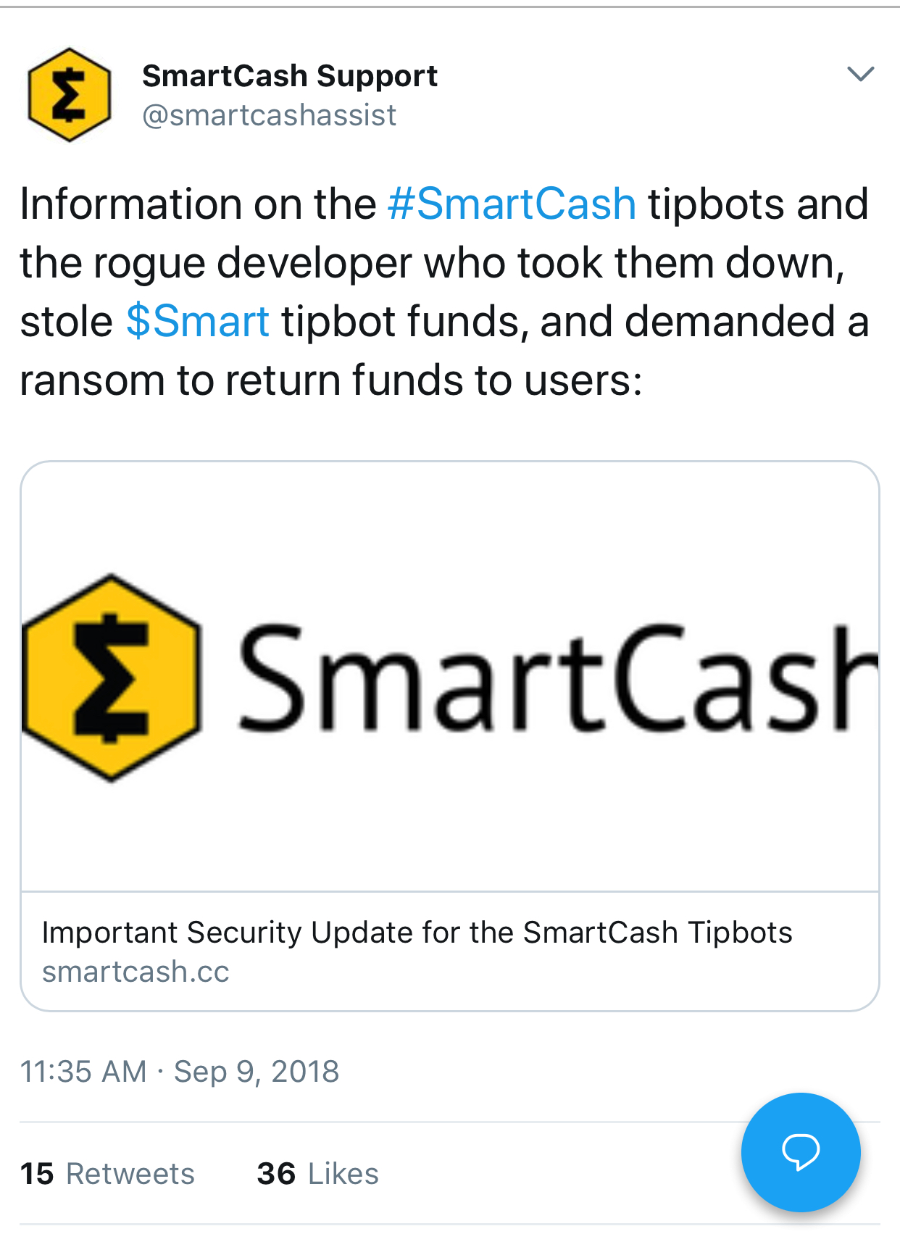Visit the smartcash.cc domain link
The height and width of the screenshot is (1234, 900).
pyautogui.click(x=136, y=972)
